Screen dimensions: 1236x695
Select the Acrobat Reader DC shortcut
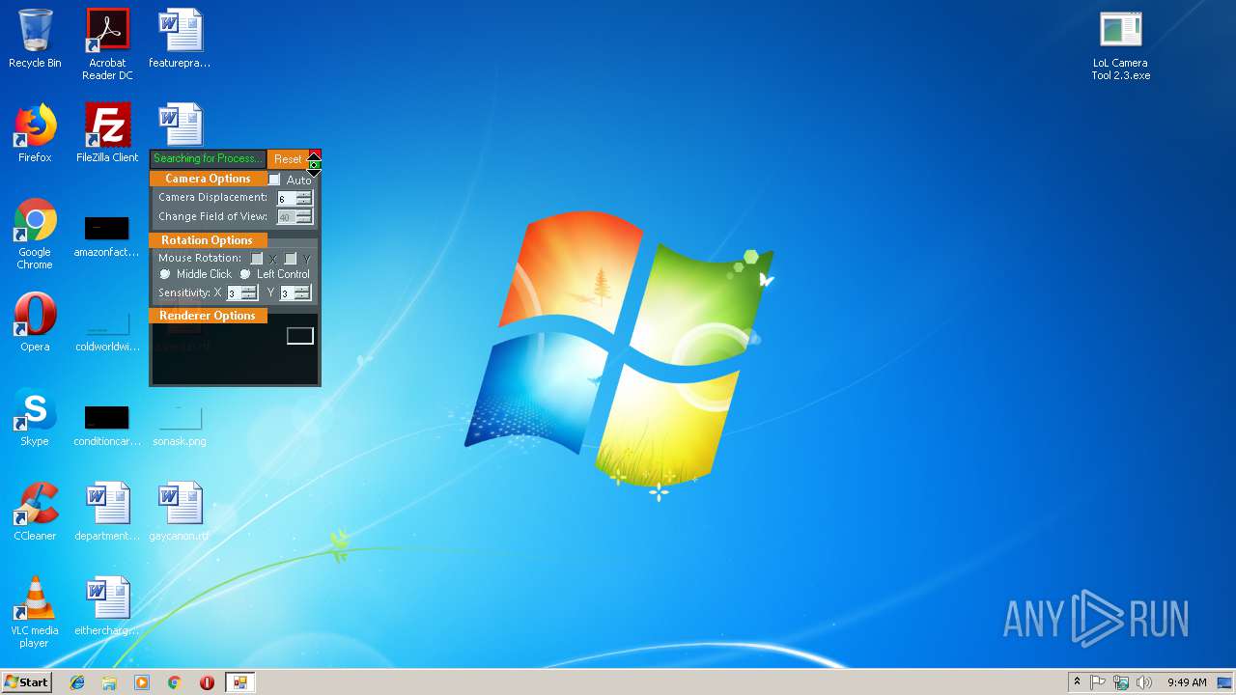(107, 44)
